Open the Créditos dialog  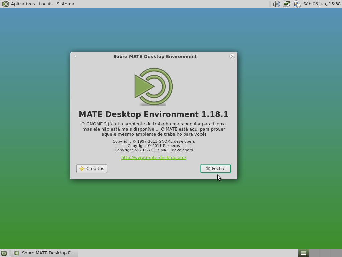pyautogui.click(x=92, y=169)
